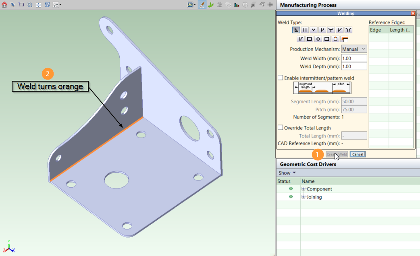This screenshot has height=256, width=420.
Task: Expand the Component tree node
Action: (304, 189)
